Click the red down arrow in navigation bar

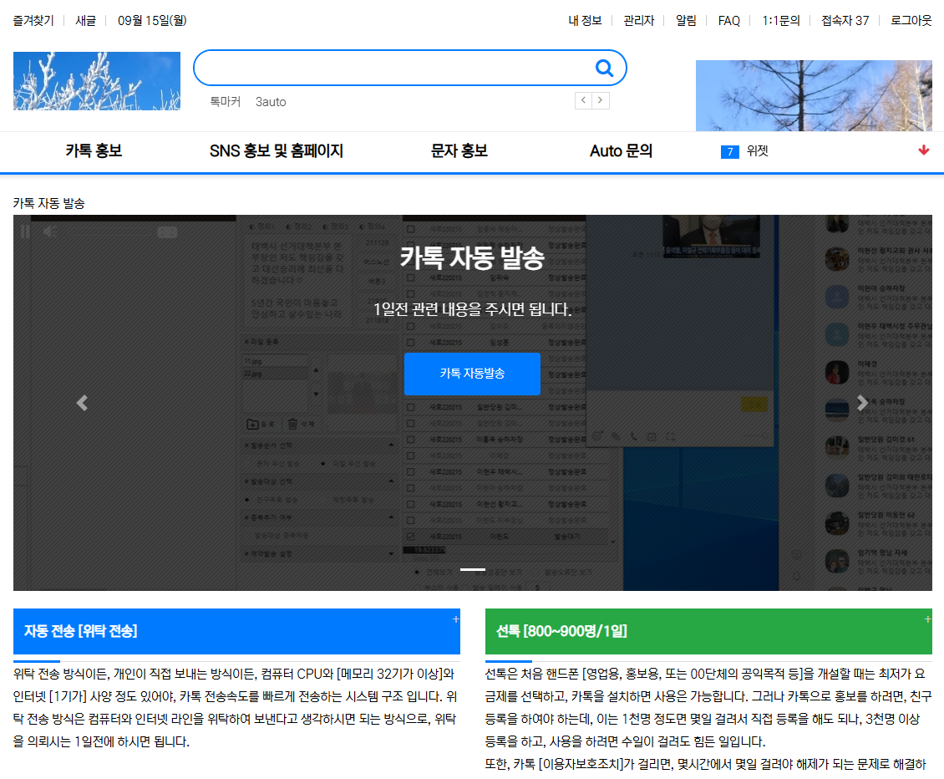(923, 150)
